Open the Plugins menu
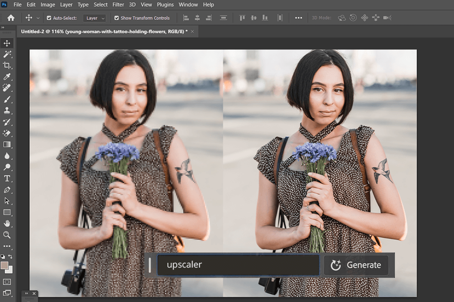 [166, 5]
